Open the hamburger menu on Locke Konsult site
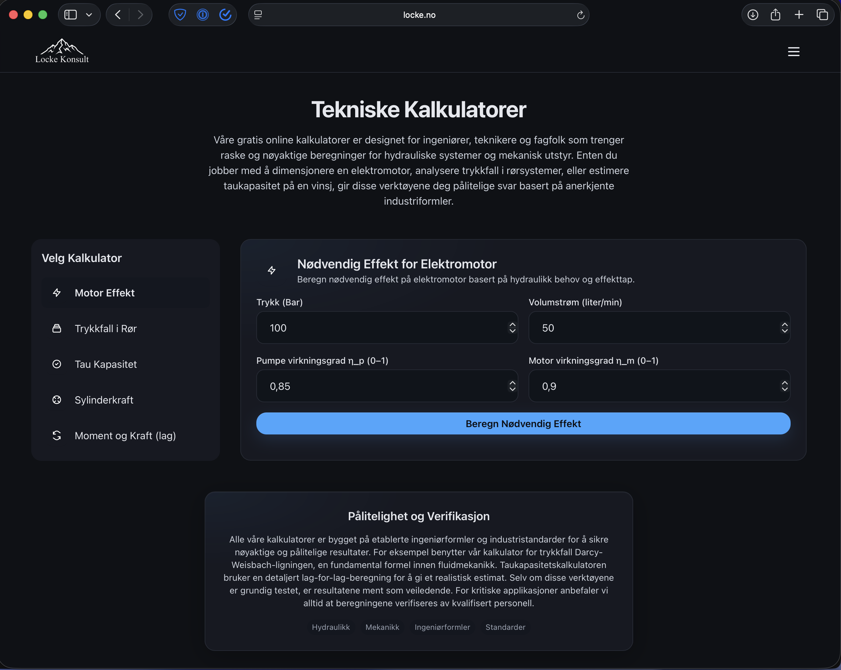 pos(793,51)
